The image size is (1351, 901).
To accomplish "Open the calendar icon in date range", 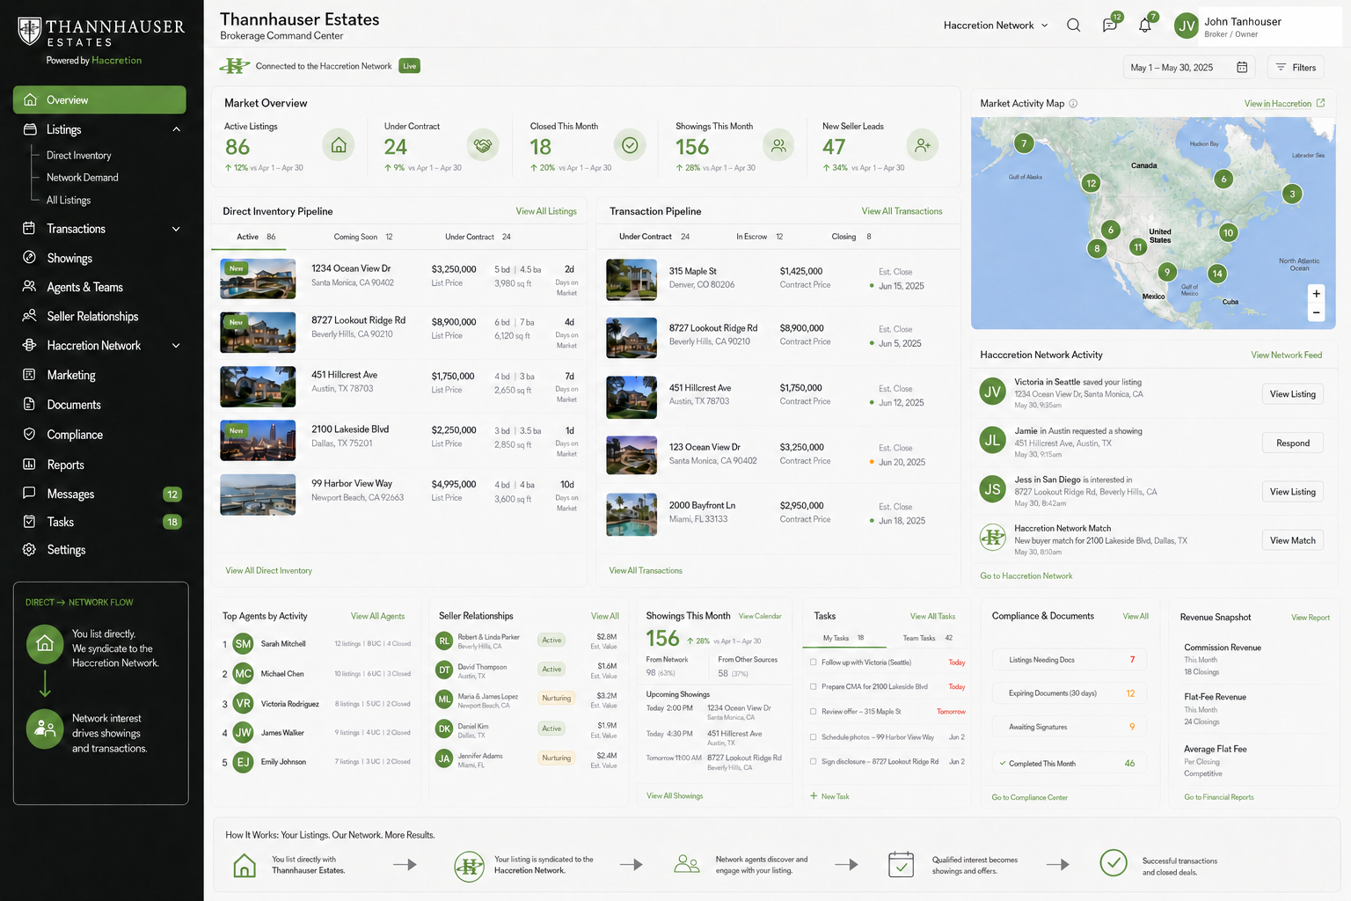I will 1242,68.
